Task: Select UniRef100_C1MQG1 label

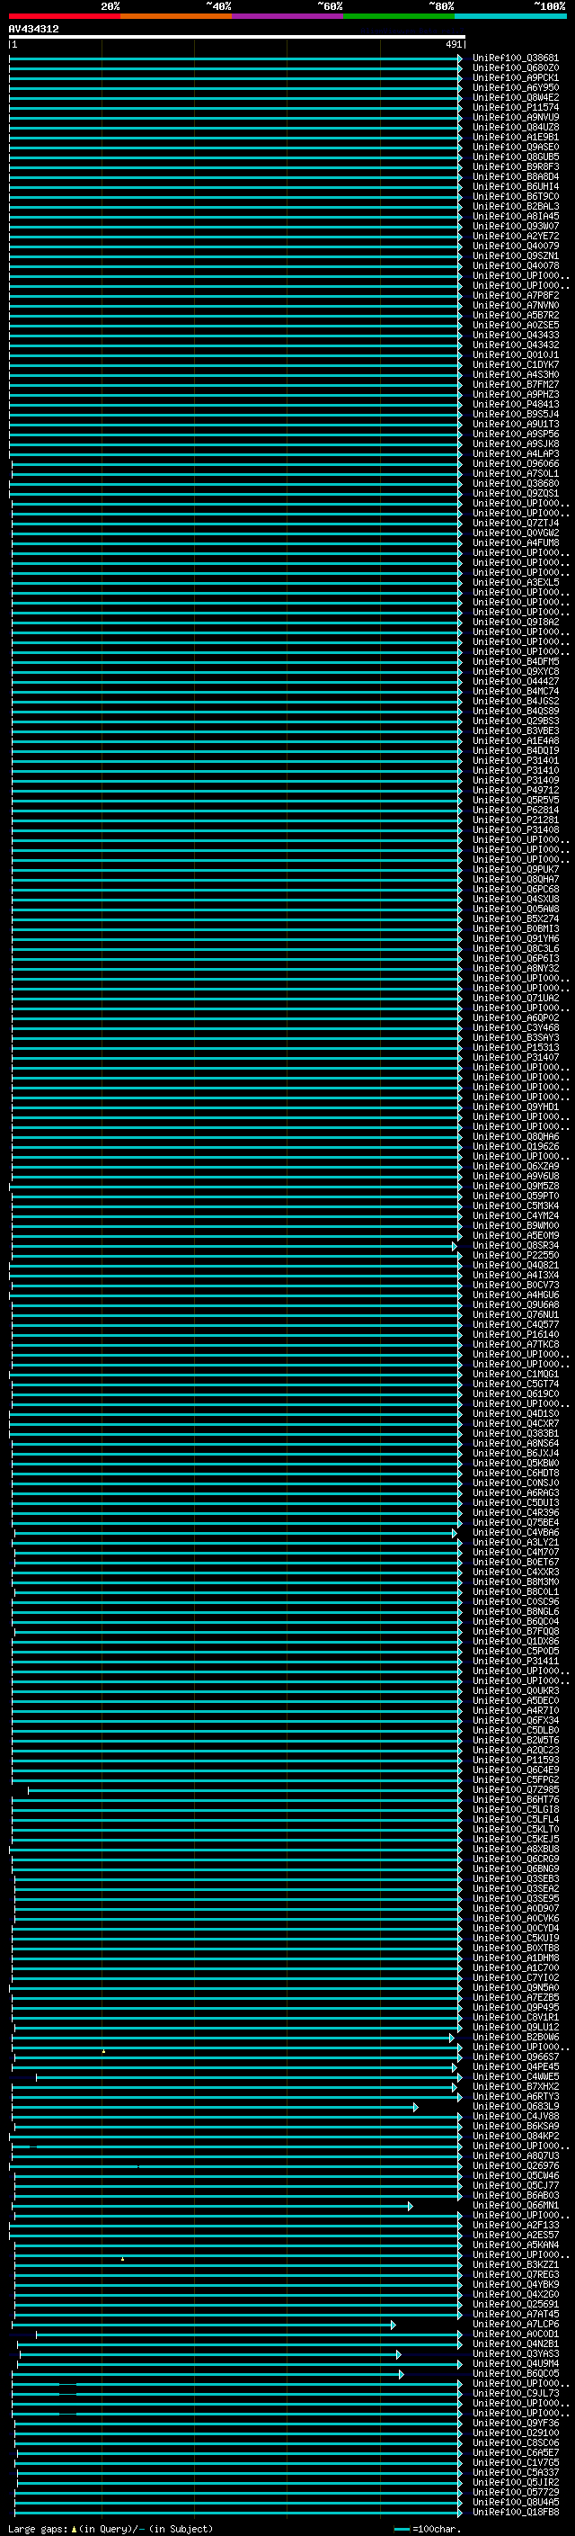Action: coord(516,1375)
